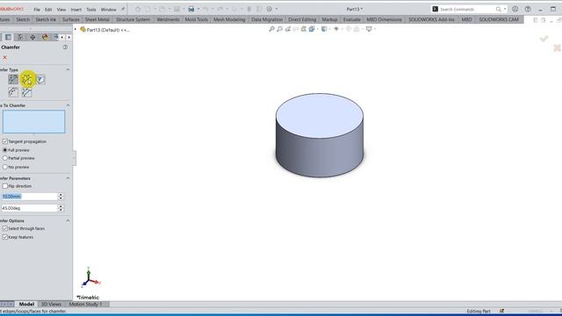Open Chamfer panel help icon
562x316 pixels.
65,47
